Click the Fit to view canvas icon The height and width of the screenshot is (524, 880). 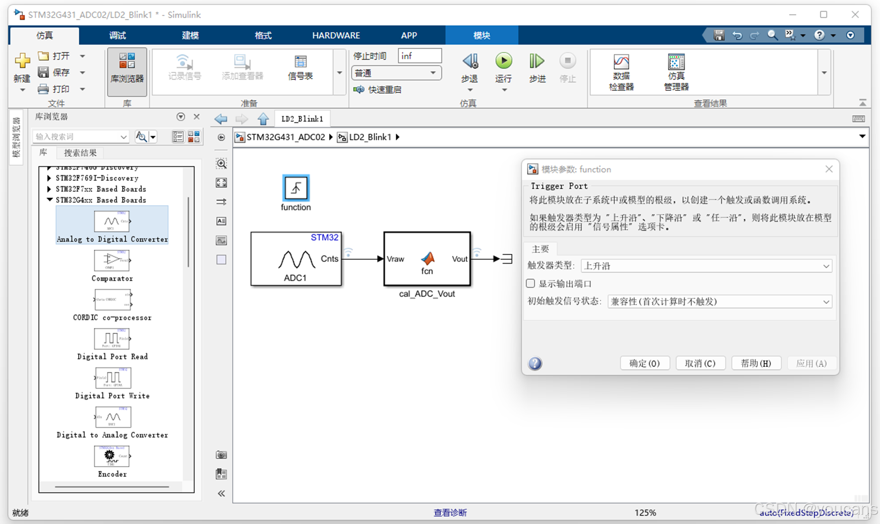point(221,183)
